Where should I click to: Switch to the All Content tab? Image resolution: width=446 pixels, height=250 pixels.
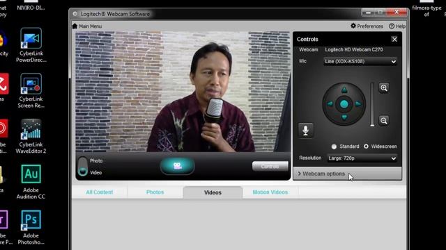point(100,192)
